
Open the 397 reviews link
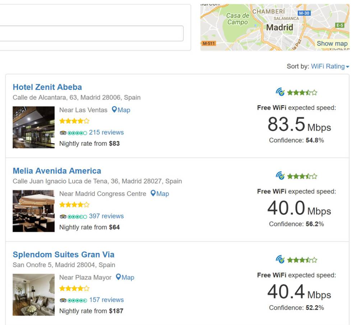point(106,216)
